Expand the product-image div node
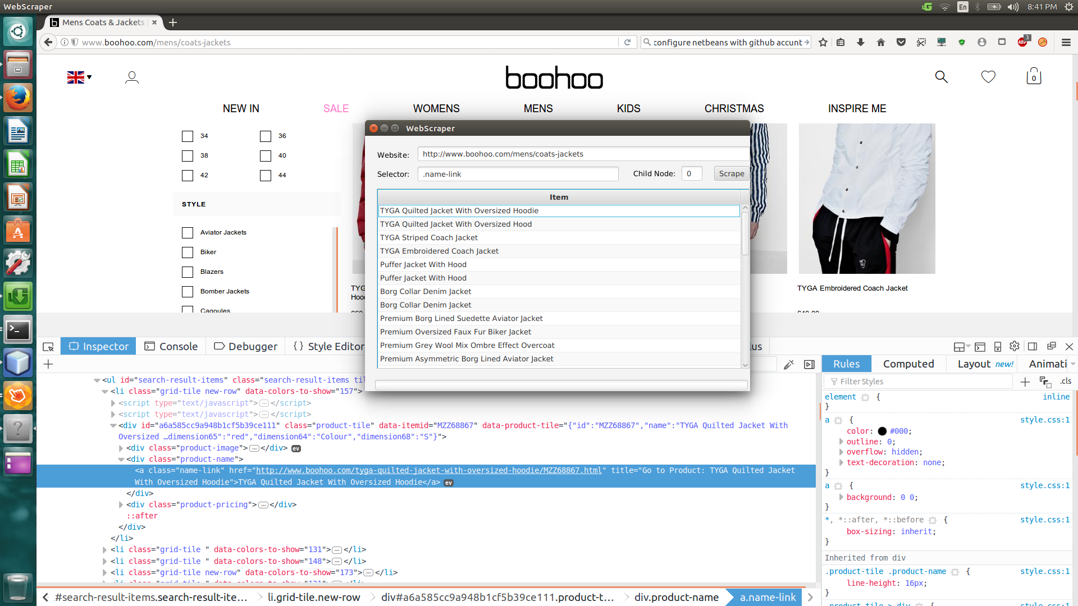Screen dimensions: 1078x606 point(121,448)
